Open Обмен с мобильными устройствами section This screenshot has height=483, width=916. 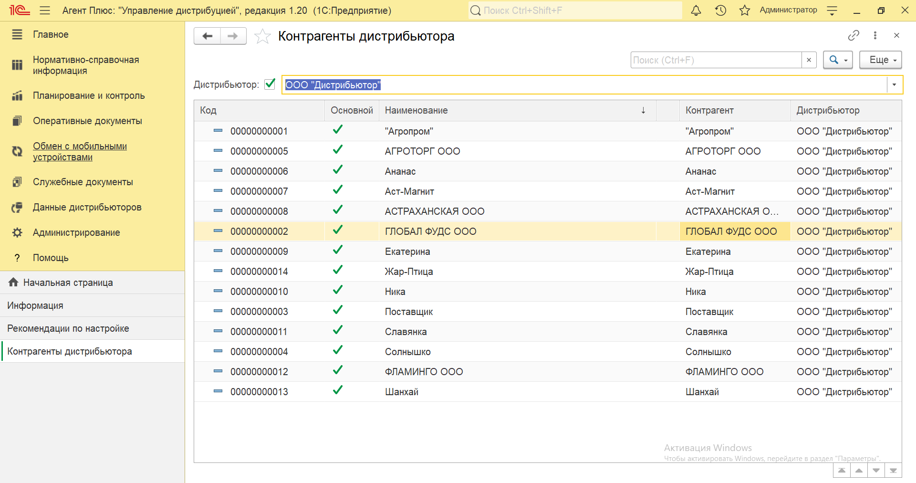click(x=80, y=152)
